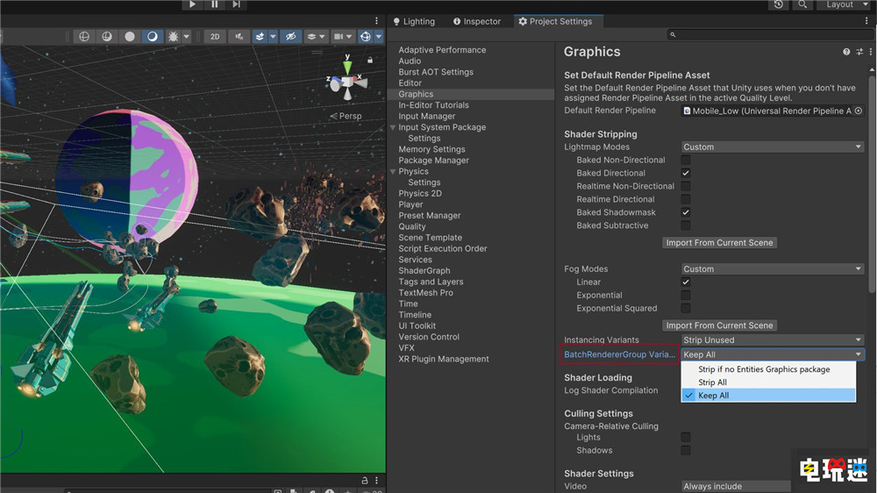This screenshot has width=877, height=493.
Task: Open the Graphics help question mark icon
Action: (846, 53)
